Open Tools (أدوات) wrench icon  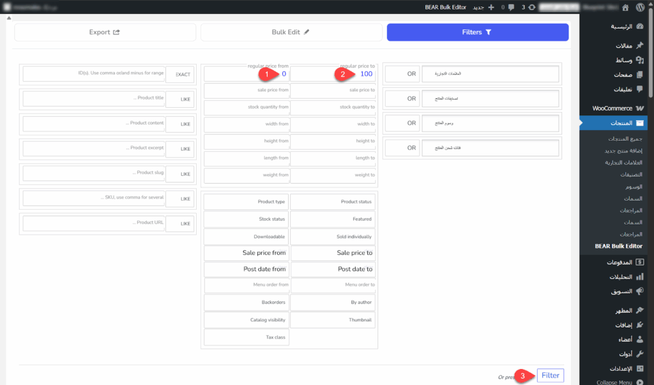click(x=640, y=354)
